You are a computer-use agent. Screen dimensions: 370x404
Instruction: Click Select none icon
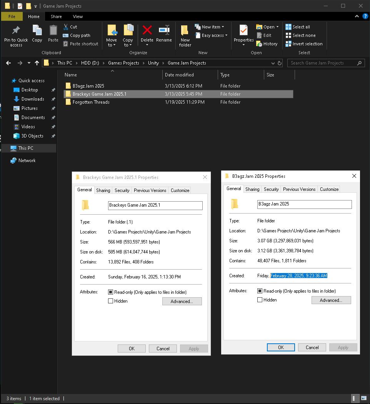pos(288,35)
